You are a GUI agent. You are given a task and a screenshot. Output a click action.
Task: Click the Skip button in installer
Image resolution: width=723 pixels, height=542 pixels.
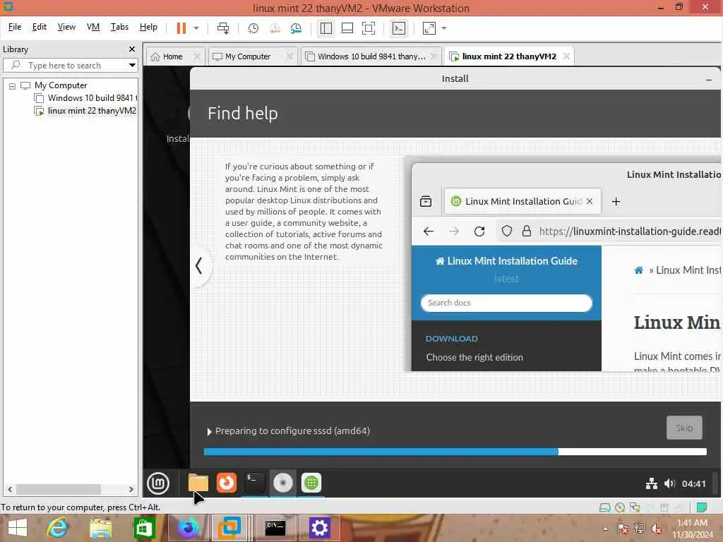pos(684,428)
